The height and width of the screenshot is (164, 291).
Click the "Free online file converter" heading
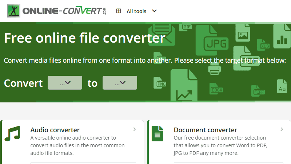click(85, 38)
